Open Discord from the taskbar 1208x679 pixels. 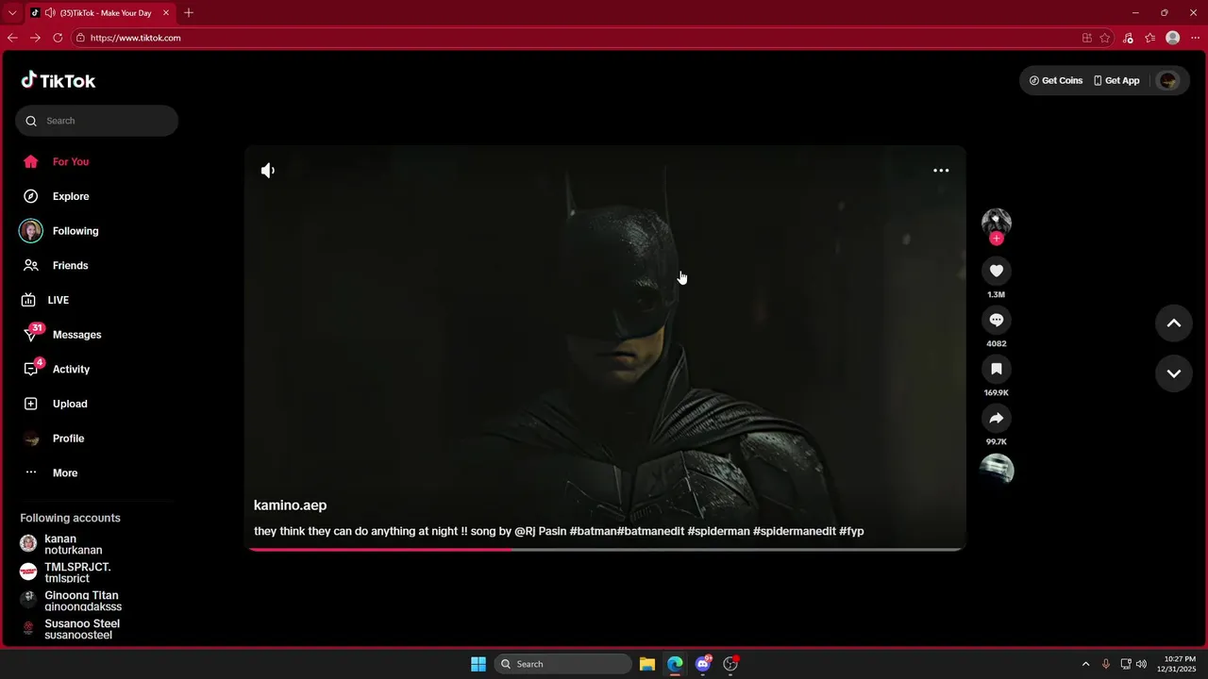click(703, 664)
